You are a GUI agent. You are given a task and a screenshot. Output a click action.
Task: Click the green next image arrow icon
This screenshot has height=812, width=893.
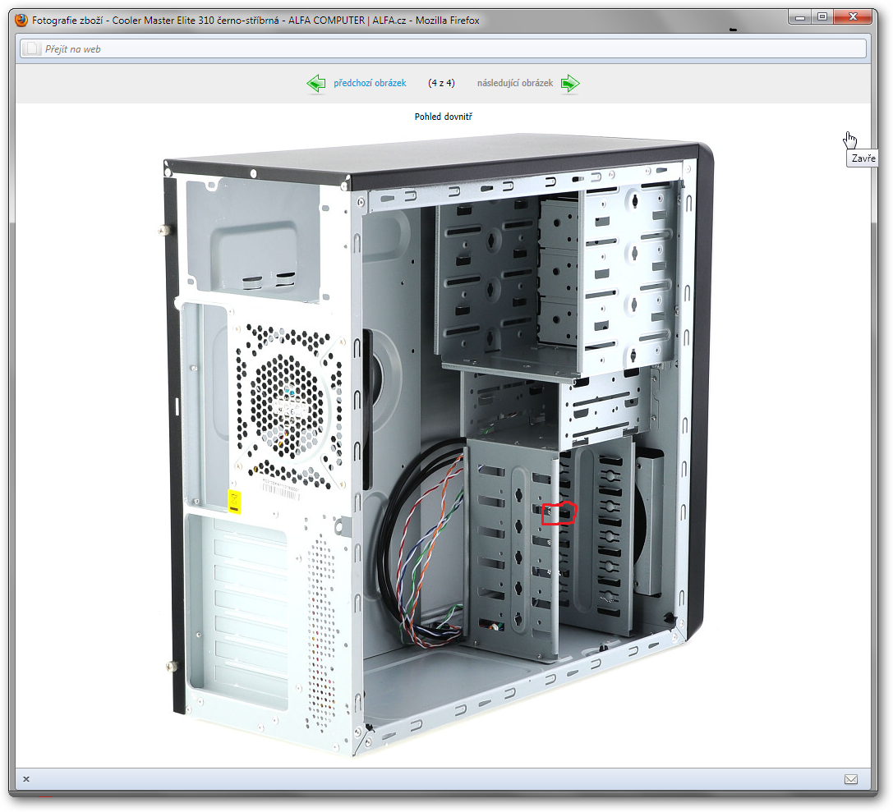pyautogui.click(x=570, y=84)
